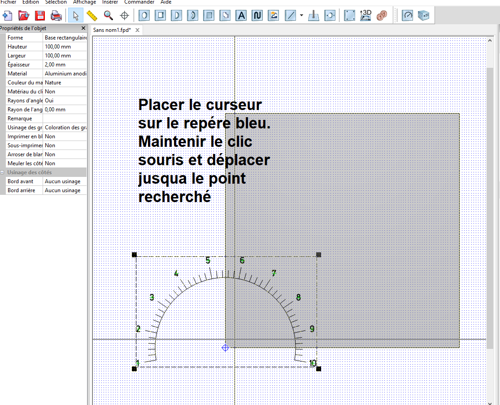This screenshot has height=405, width=500.
Task: Insert a rectangular hole
Action: [161, 15]
